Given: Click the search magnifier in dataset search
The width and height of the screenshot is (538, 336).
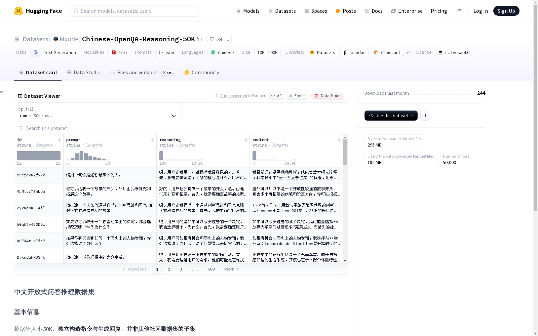Looking at the screenshot, I should click(21, 128).
